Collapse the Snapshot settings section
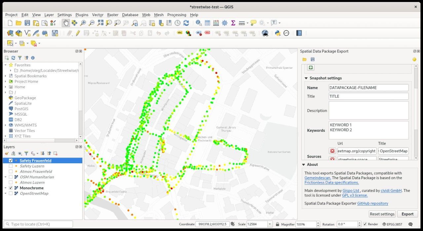The width and height of the screenshot is (423, 231). 306,78
